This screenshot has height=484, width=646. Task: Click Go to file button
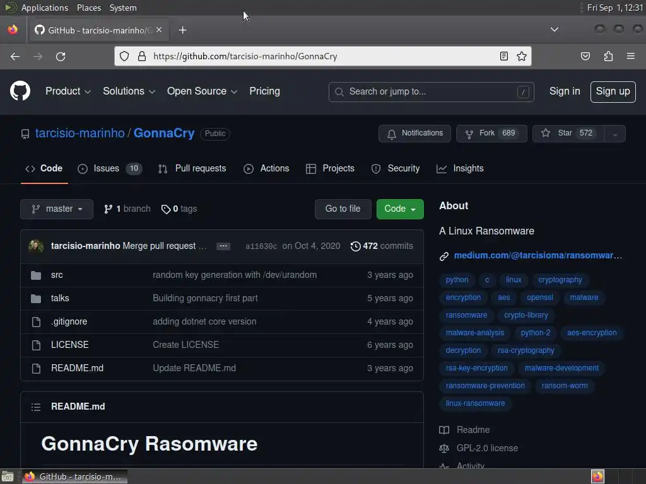[343, 209]
